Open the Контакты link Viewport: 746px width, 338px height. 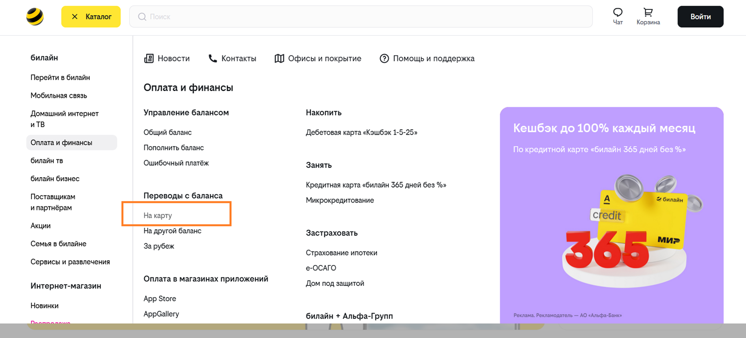pyautogui.click(x=239, y=59)
